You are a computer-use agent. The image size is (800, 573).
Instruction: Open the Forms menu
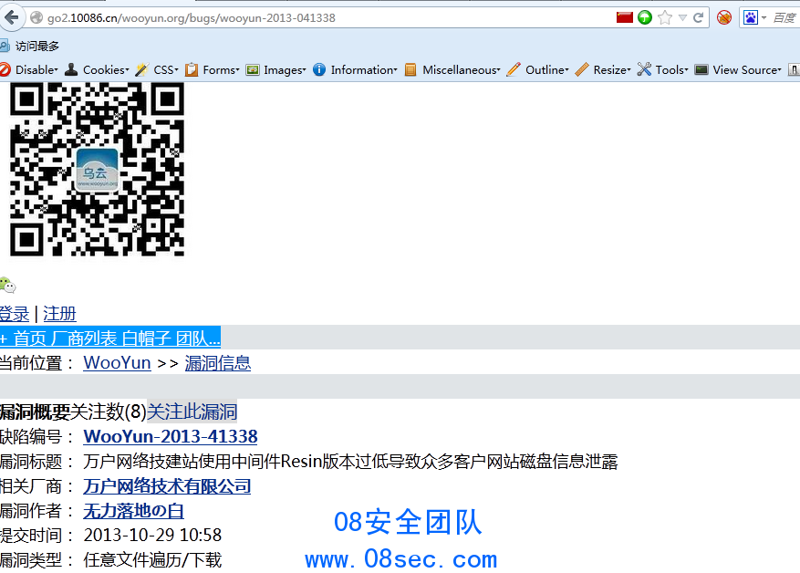213,69
